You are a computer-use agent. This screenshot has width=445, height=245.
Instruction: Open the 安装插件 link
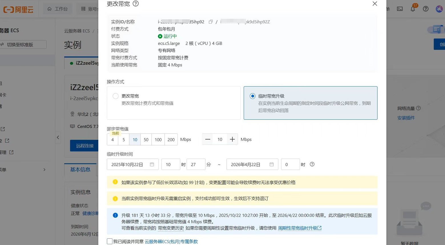[406, 118]
